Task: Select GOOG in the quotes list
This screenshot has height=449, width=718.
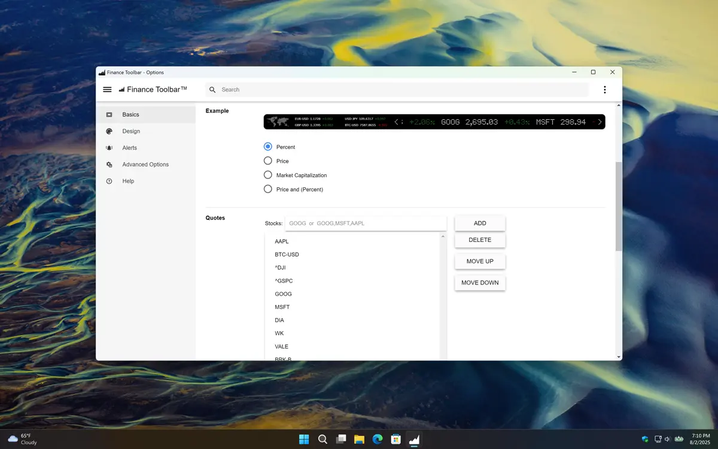Action: coord(352,294)
